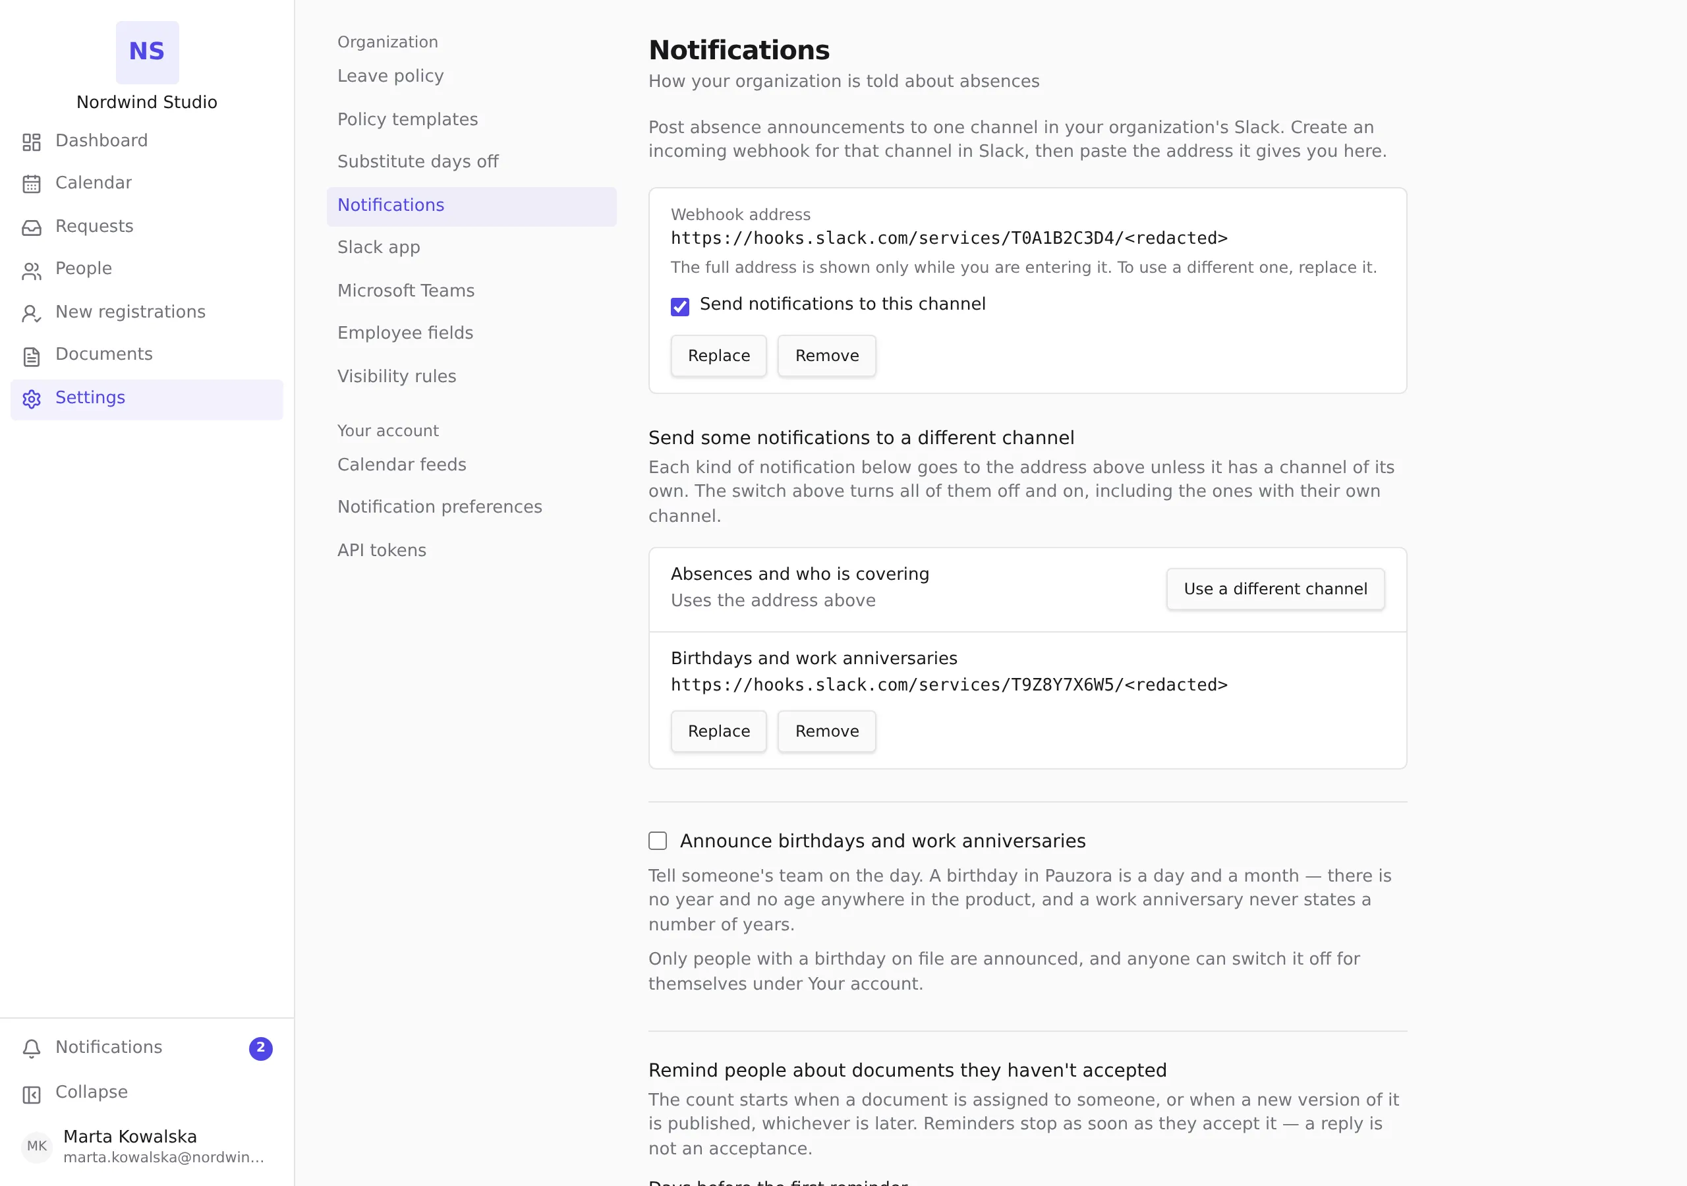Click the New registrations user-check icon
Viewport: 1687px width, 1186px height.
click(32, 314)
